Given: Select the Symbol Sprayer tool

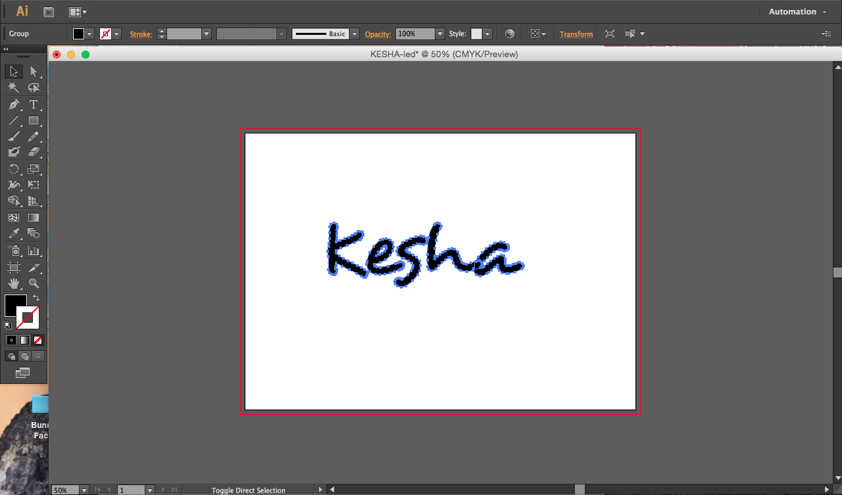Looking at the screenshot, I should coord(14,250).
